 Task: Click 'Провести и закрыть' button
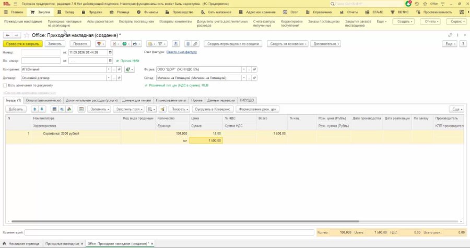(x=23, y=44)
